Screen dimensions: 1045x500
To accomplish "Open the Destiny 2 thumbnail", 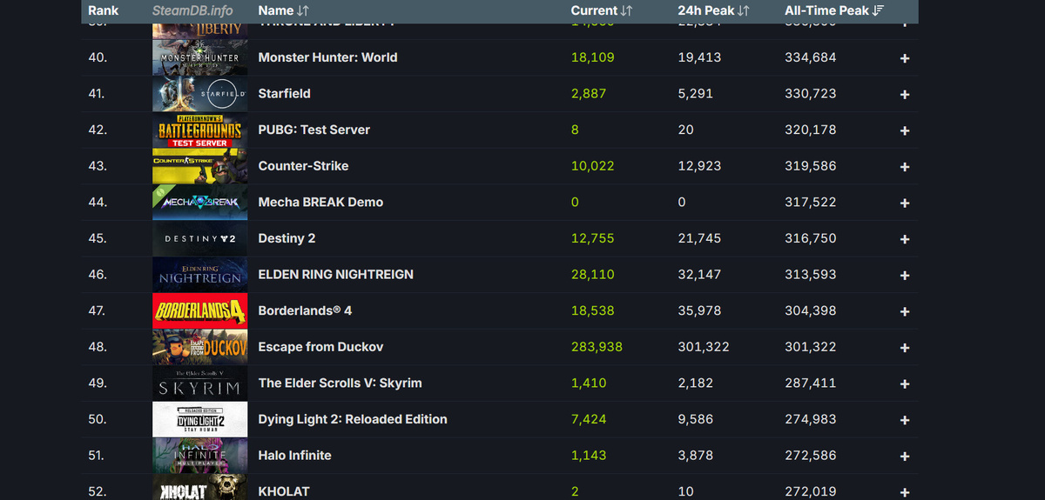I will [x=200, y=238].
